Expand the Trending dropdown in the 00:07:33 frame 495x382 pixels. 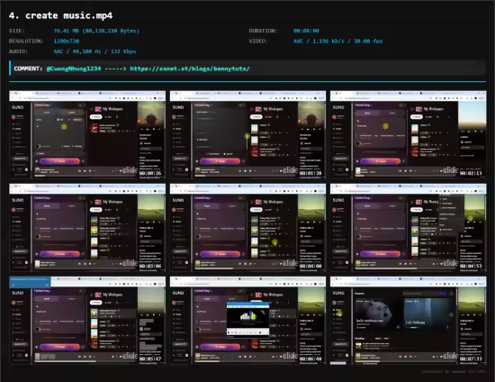point(360,339)
